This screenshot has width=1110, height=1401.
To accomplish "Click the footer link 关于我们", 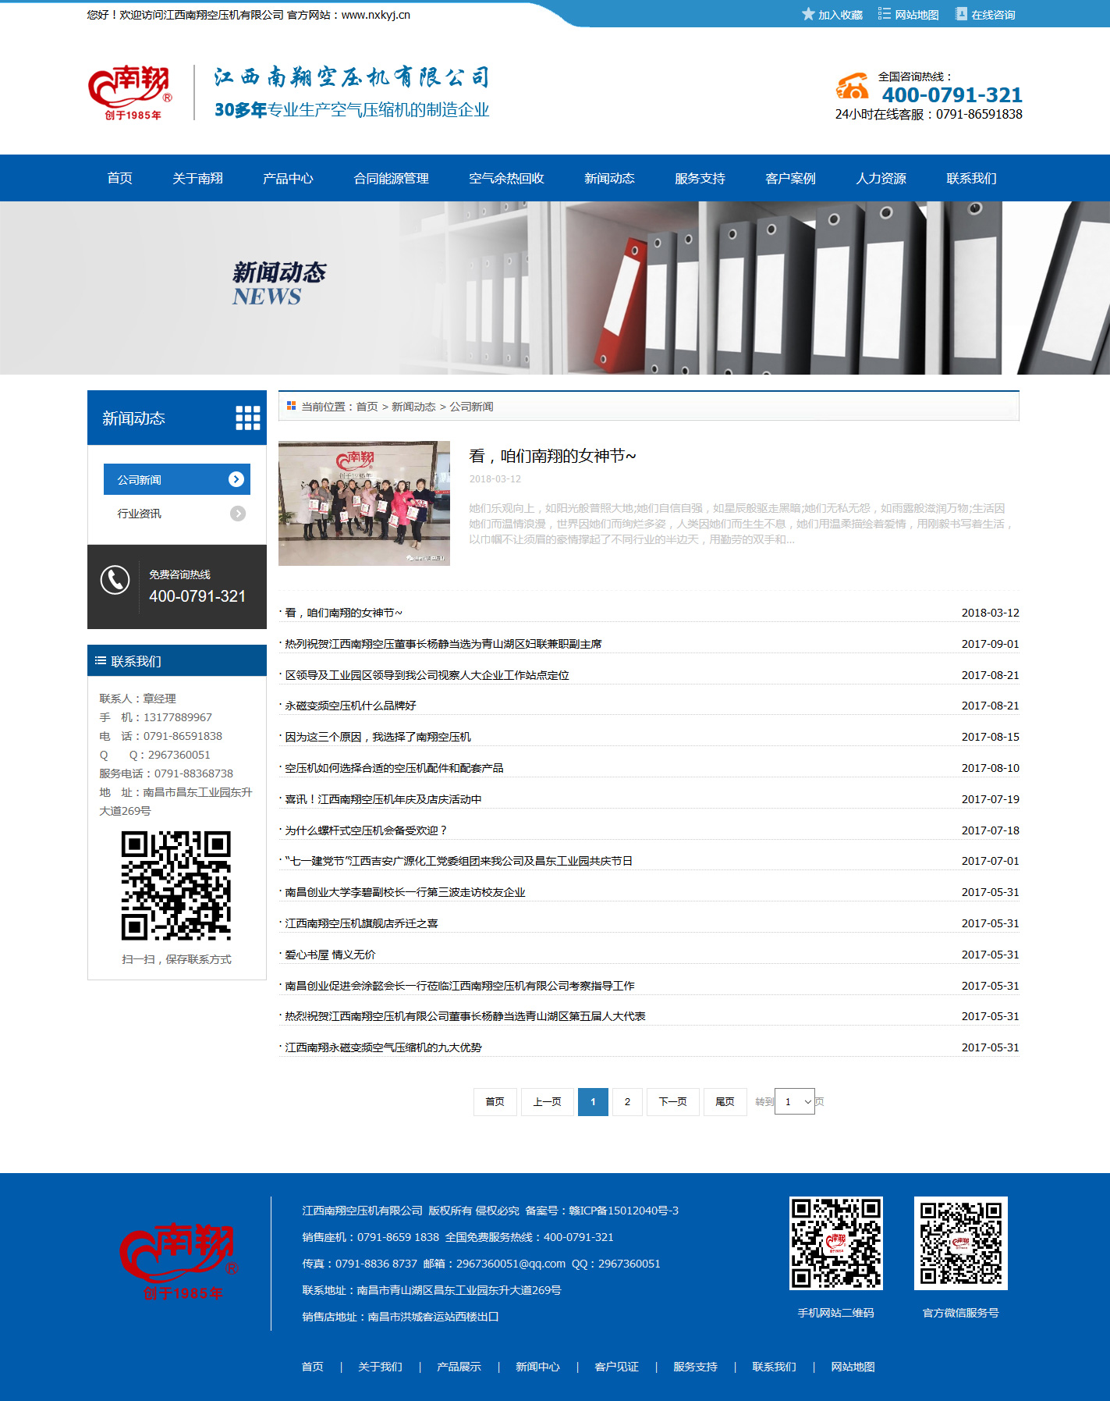I will click(380, 1367).
